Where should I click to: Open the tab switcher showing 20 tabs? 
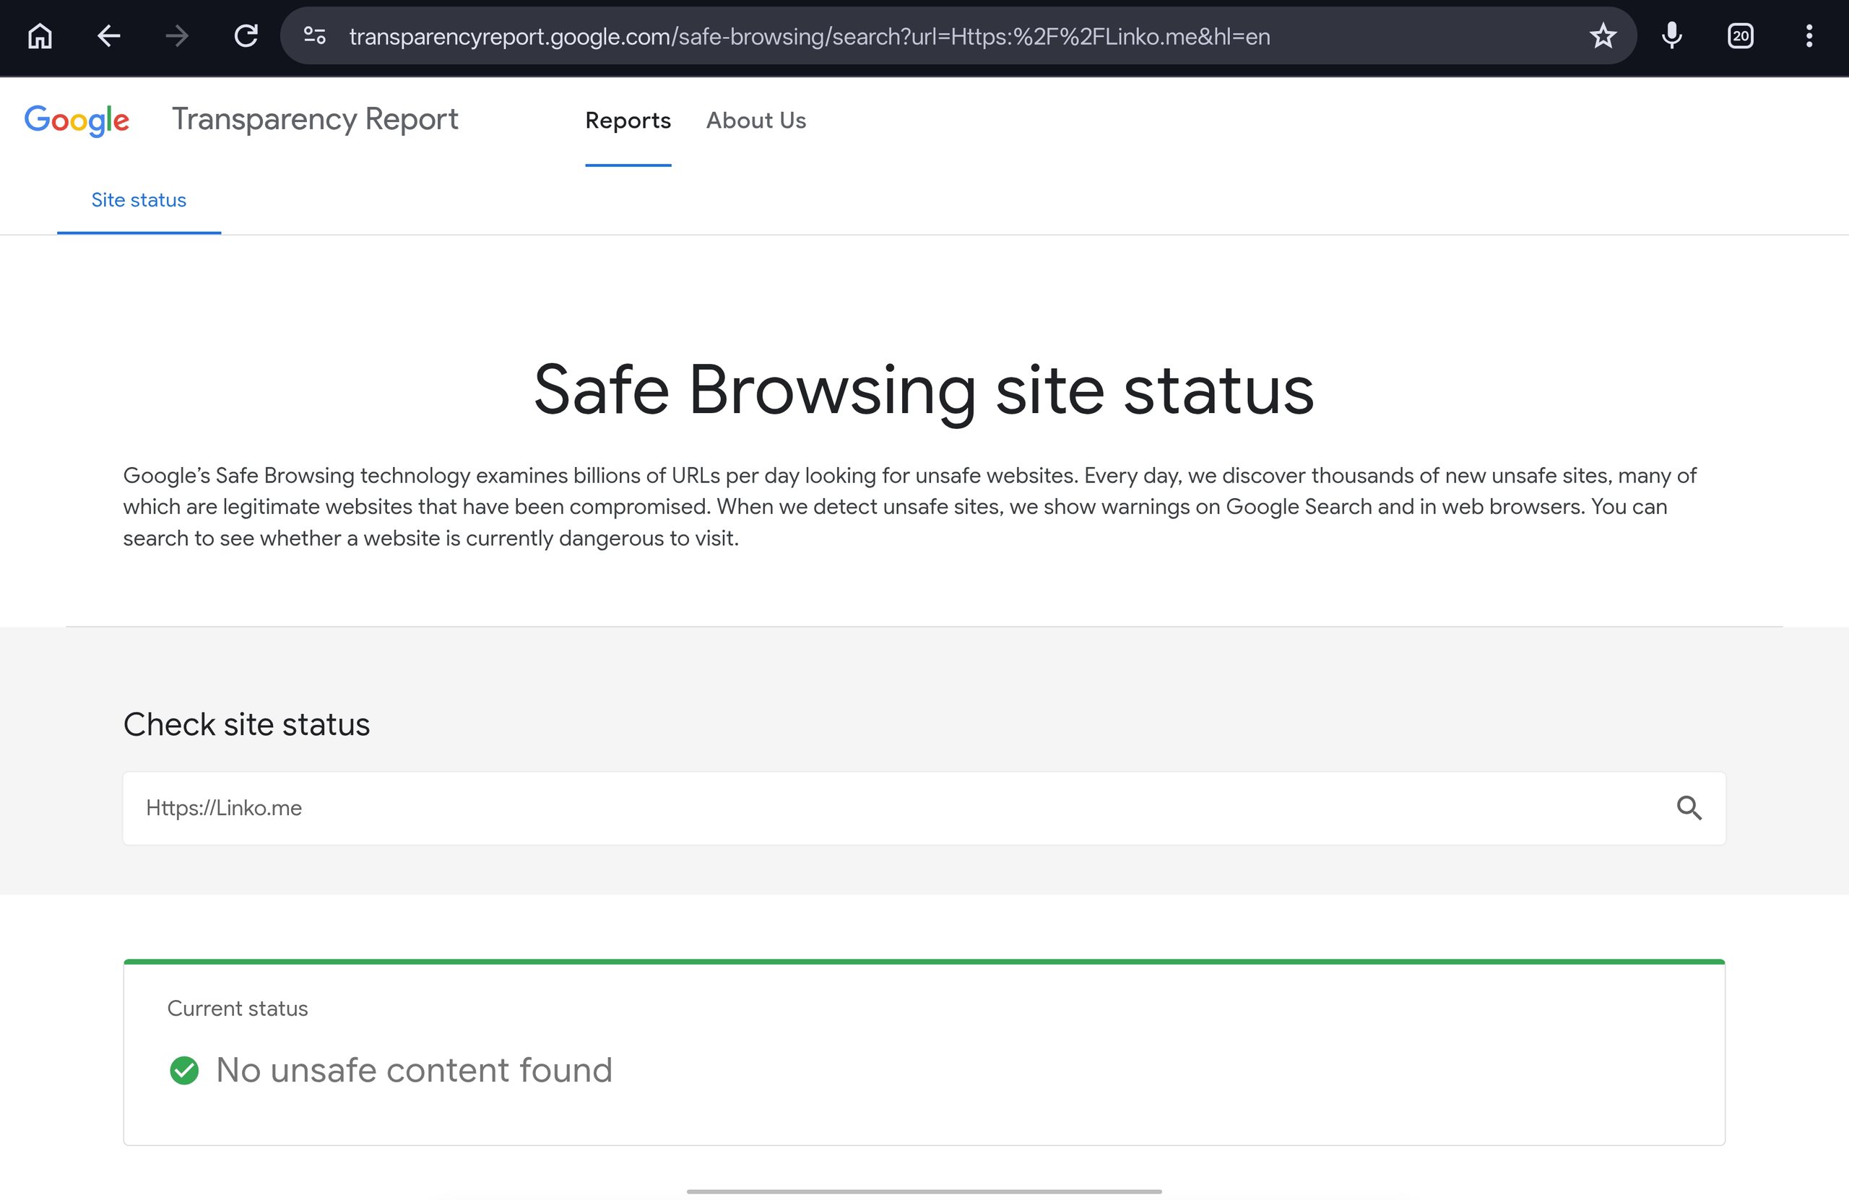point(1740,35)
